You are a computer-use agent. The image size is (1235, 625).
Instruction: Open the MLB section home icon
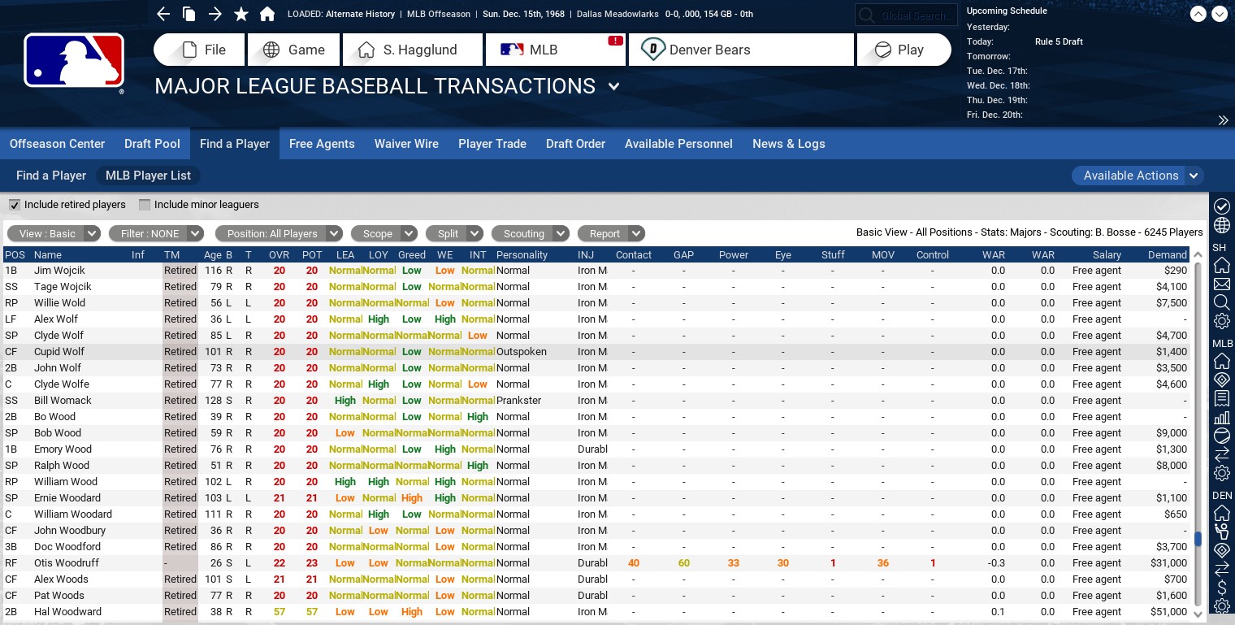click(x=1222, y=361)
